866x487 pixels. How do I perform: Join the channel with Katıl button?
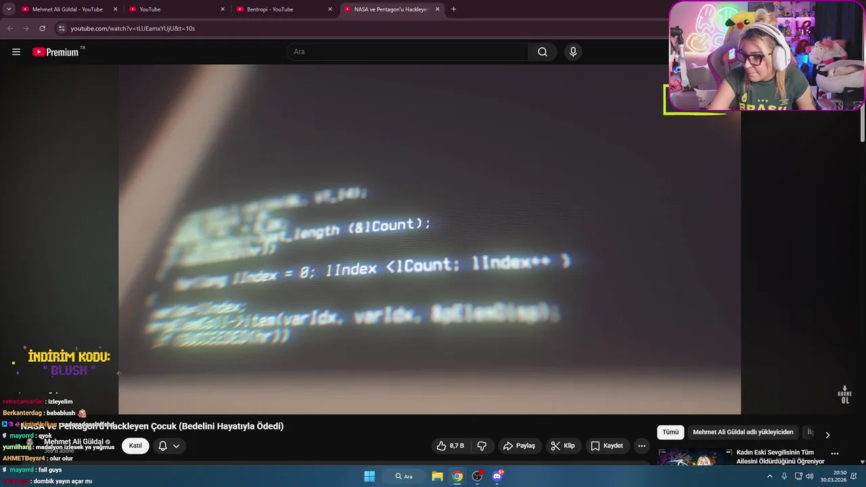point(135,446)
